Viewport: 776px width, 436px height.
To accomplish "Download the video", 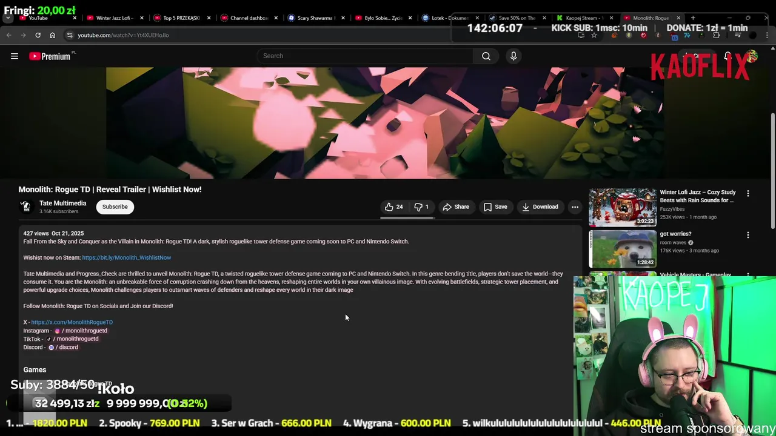I will (x=540, y=207).
